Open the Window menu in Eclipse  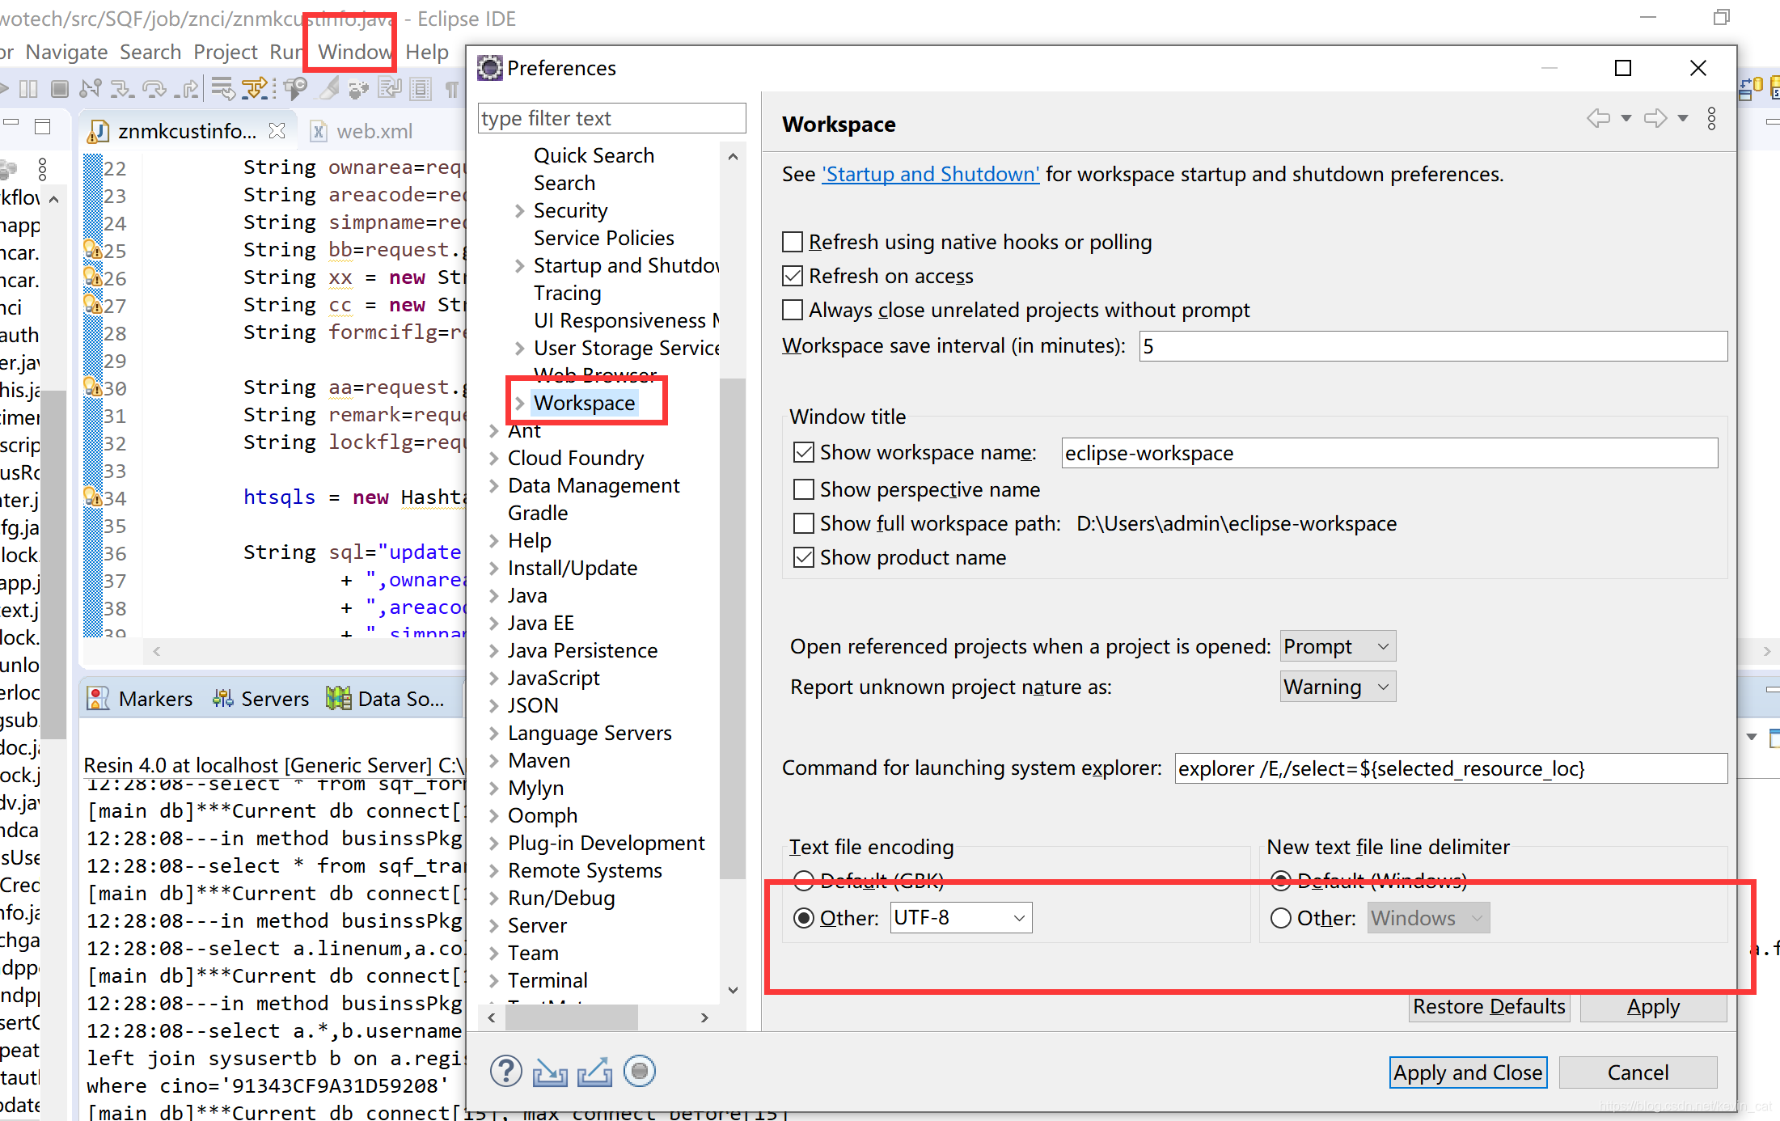[355, 52]
